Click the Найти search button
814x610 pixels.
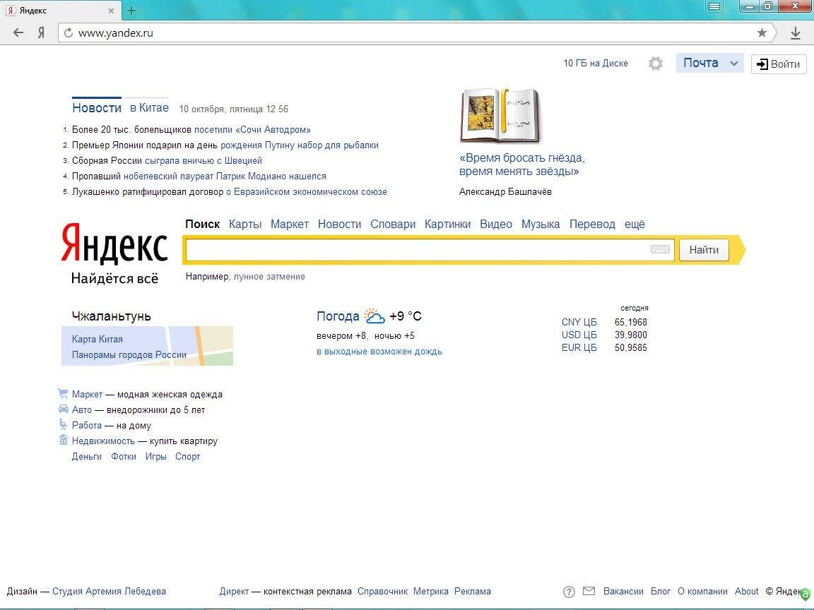coord(704,249)
